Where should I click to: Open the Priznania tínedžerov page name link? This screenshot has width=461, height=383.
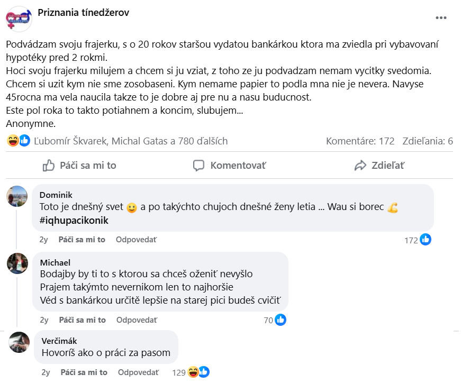[x=83, y=12]
